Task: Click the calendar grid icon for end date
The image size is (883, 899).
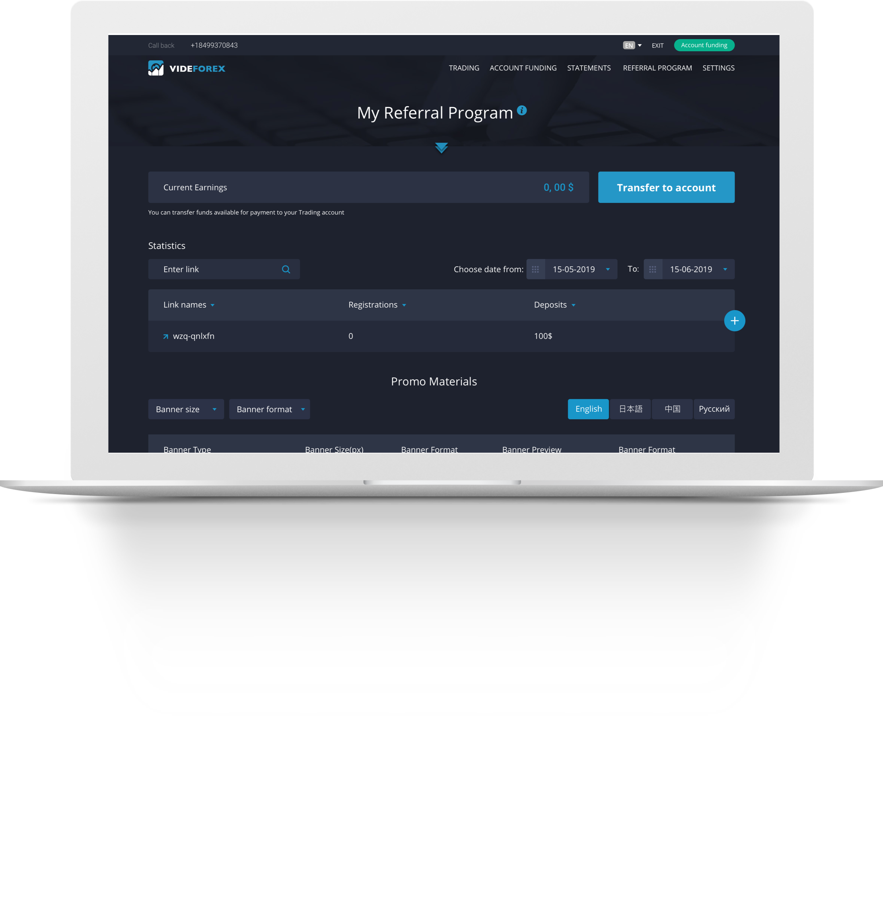Action: pyautogui.click(x=653, y=269)
